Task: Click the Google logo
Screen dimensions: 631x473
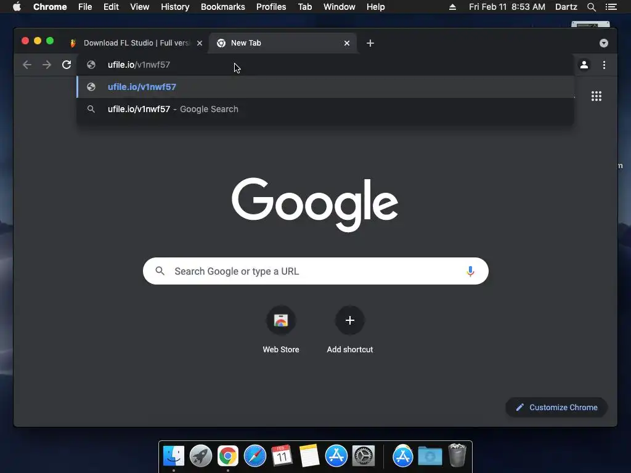Action: pyautogui.click(x=315, y=204)
